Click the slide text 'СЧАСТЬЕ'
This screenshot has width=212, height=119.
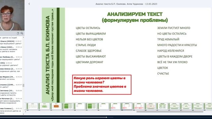163,73
